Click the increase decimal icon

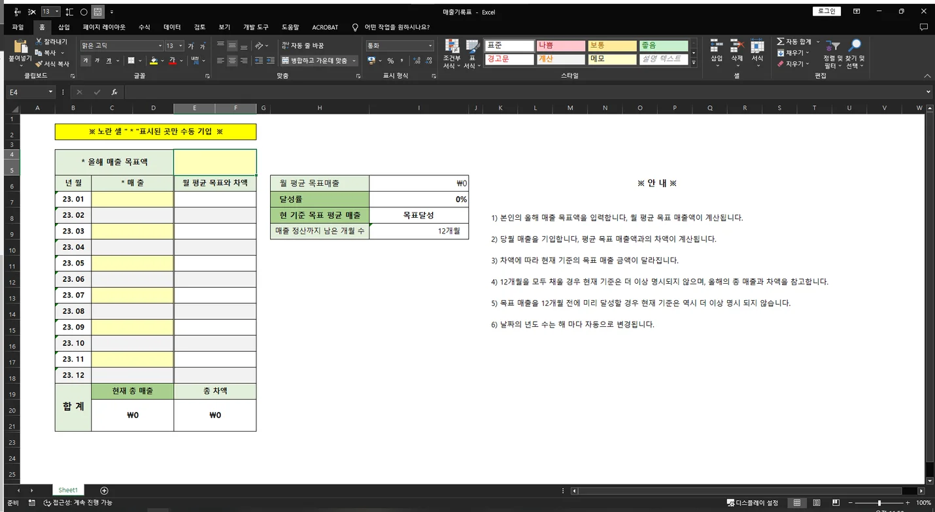coord(416,61)
